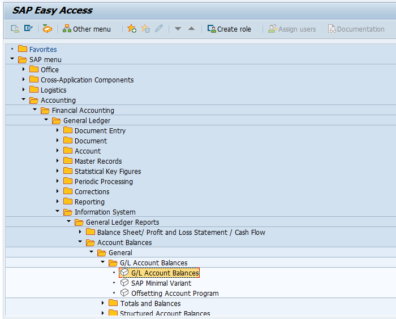Collapse the Accounting folder node

(24, 99)
